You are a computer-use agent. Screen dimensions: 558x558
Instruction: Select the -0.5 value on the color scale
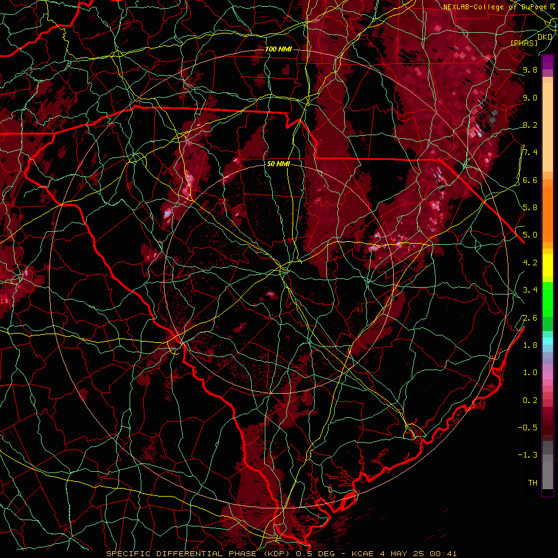(528, 428)
